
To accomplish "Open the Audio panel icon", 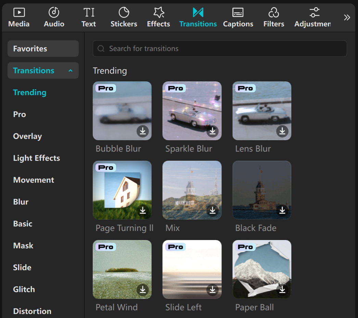I will (x=54, y=12).
